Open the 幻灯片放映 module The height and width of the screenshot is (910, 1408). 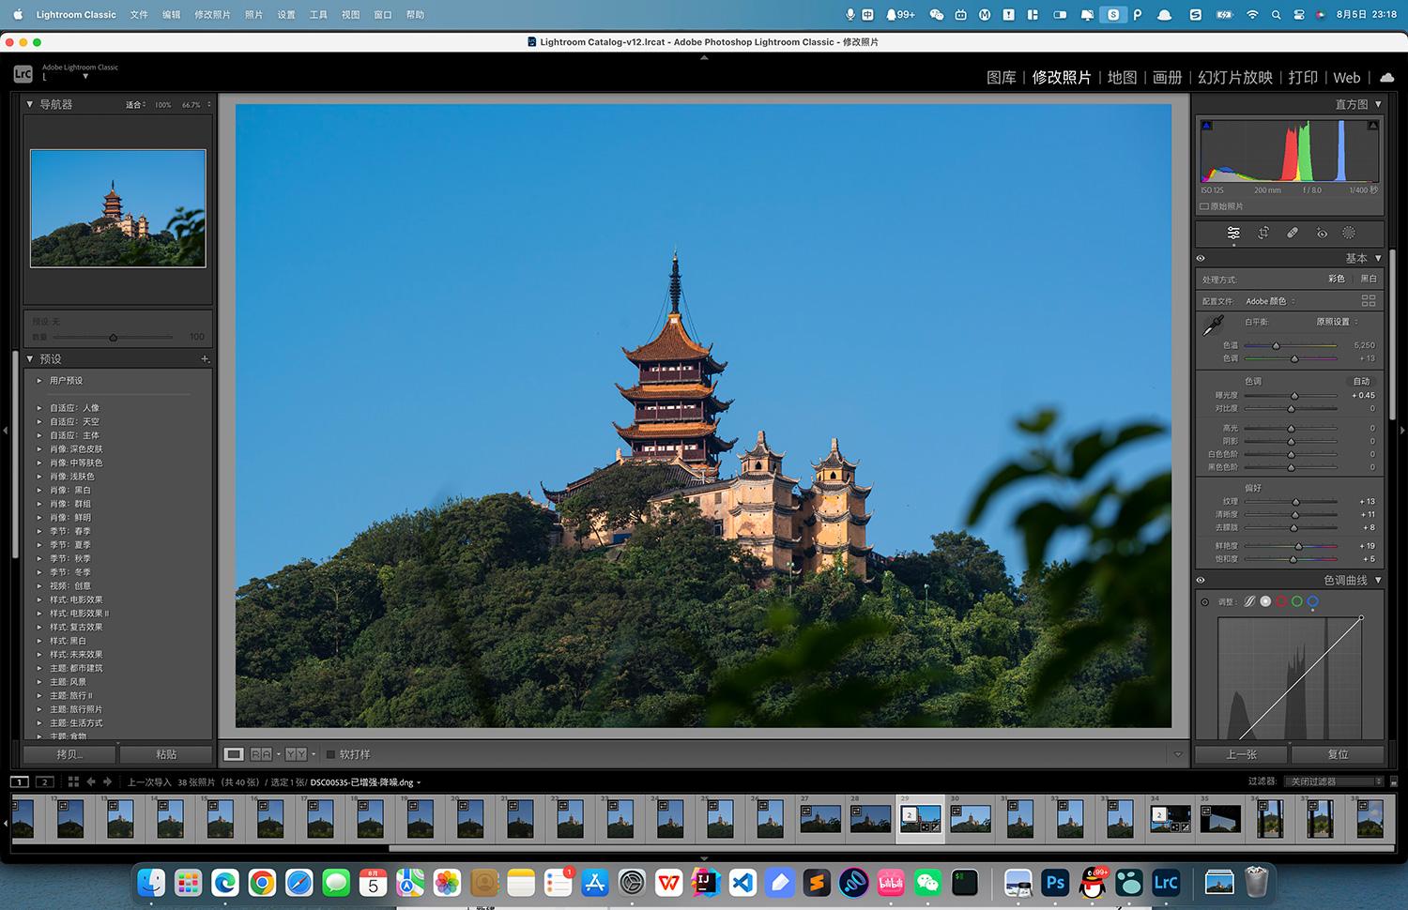point(1235,77)
